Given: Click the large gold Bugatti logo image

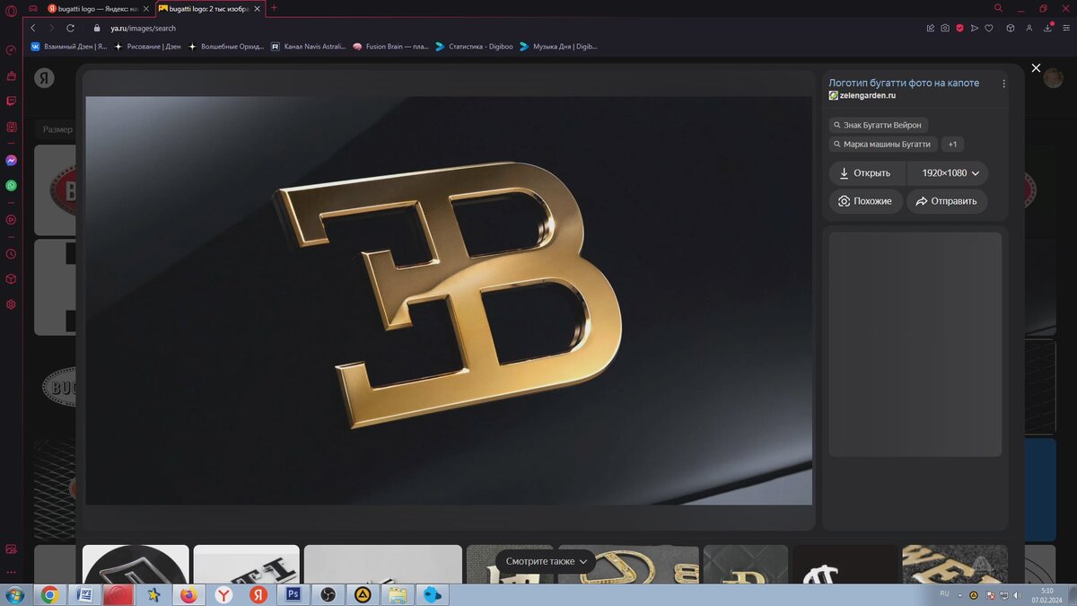Looking at the screenshot, I should tap(449, 301).
